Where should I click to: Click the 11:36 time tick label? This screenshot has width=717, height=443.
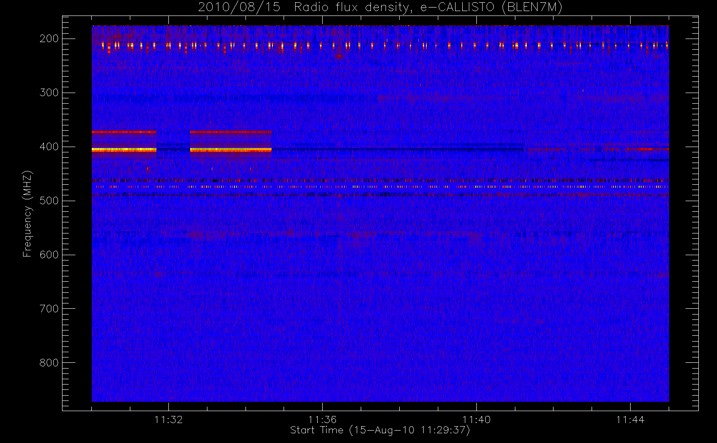[323, 420]
